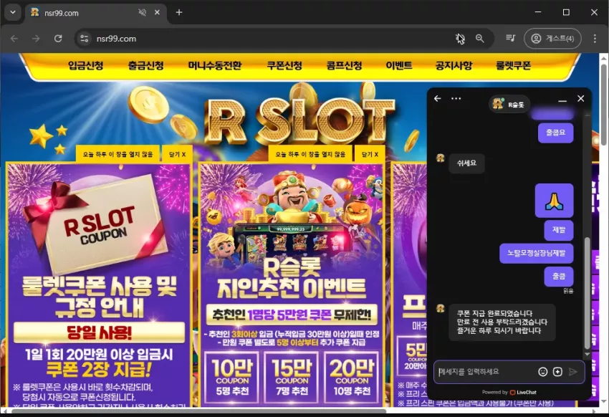Click the R슬롯 agent badge in chat header

509,104
